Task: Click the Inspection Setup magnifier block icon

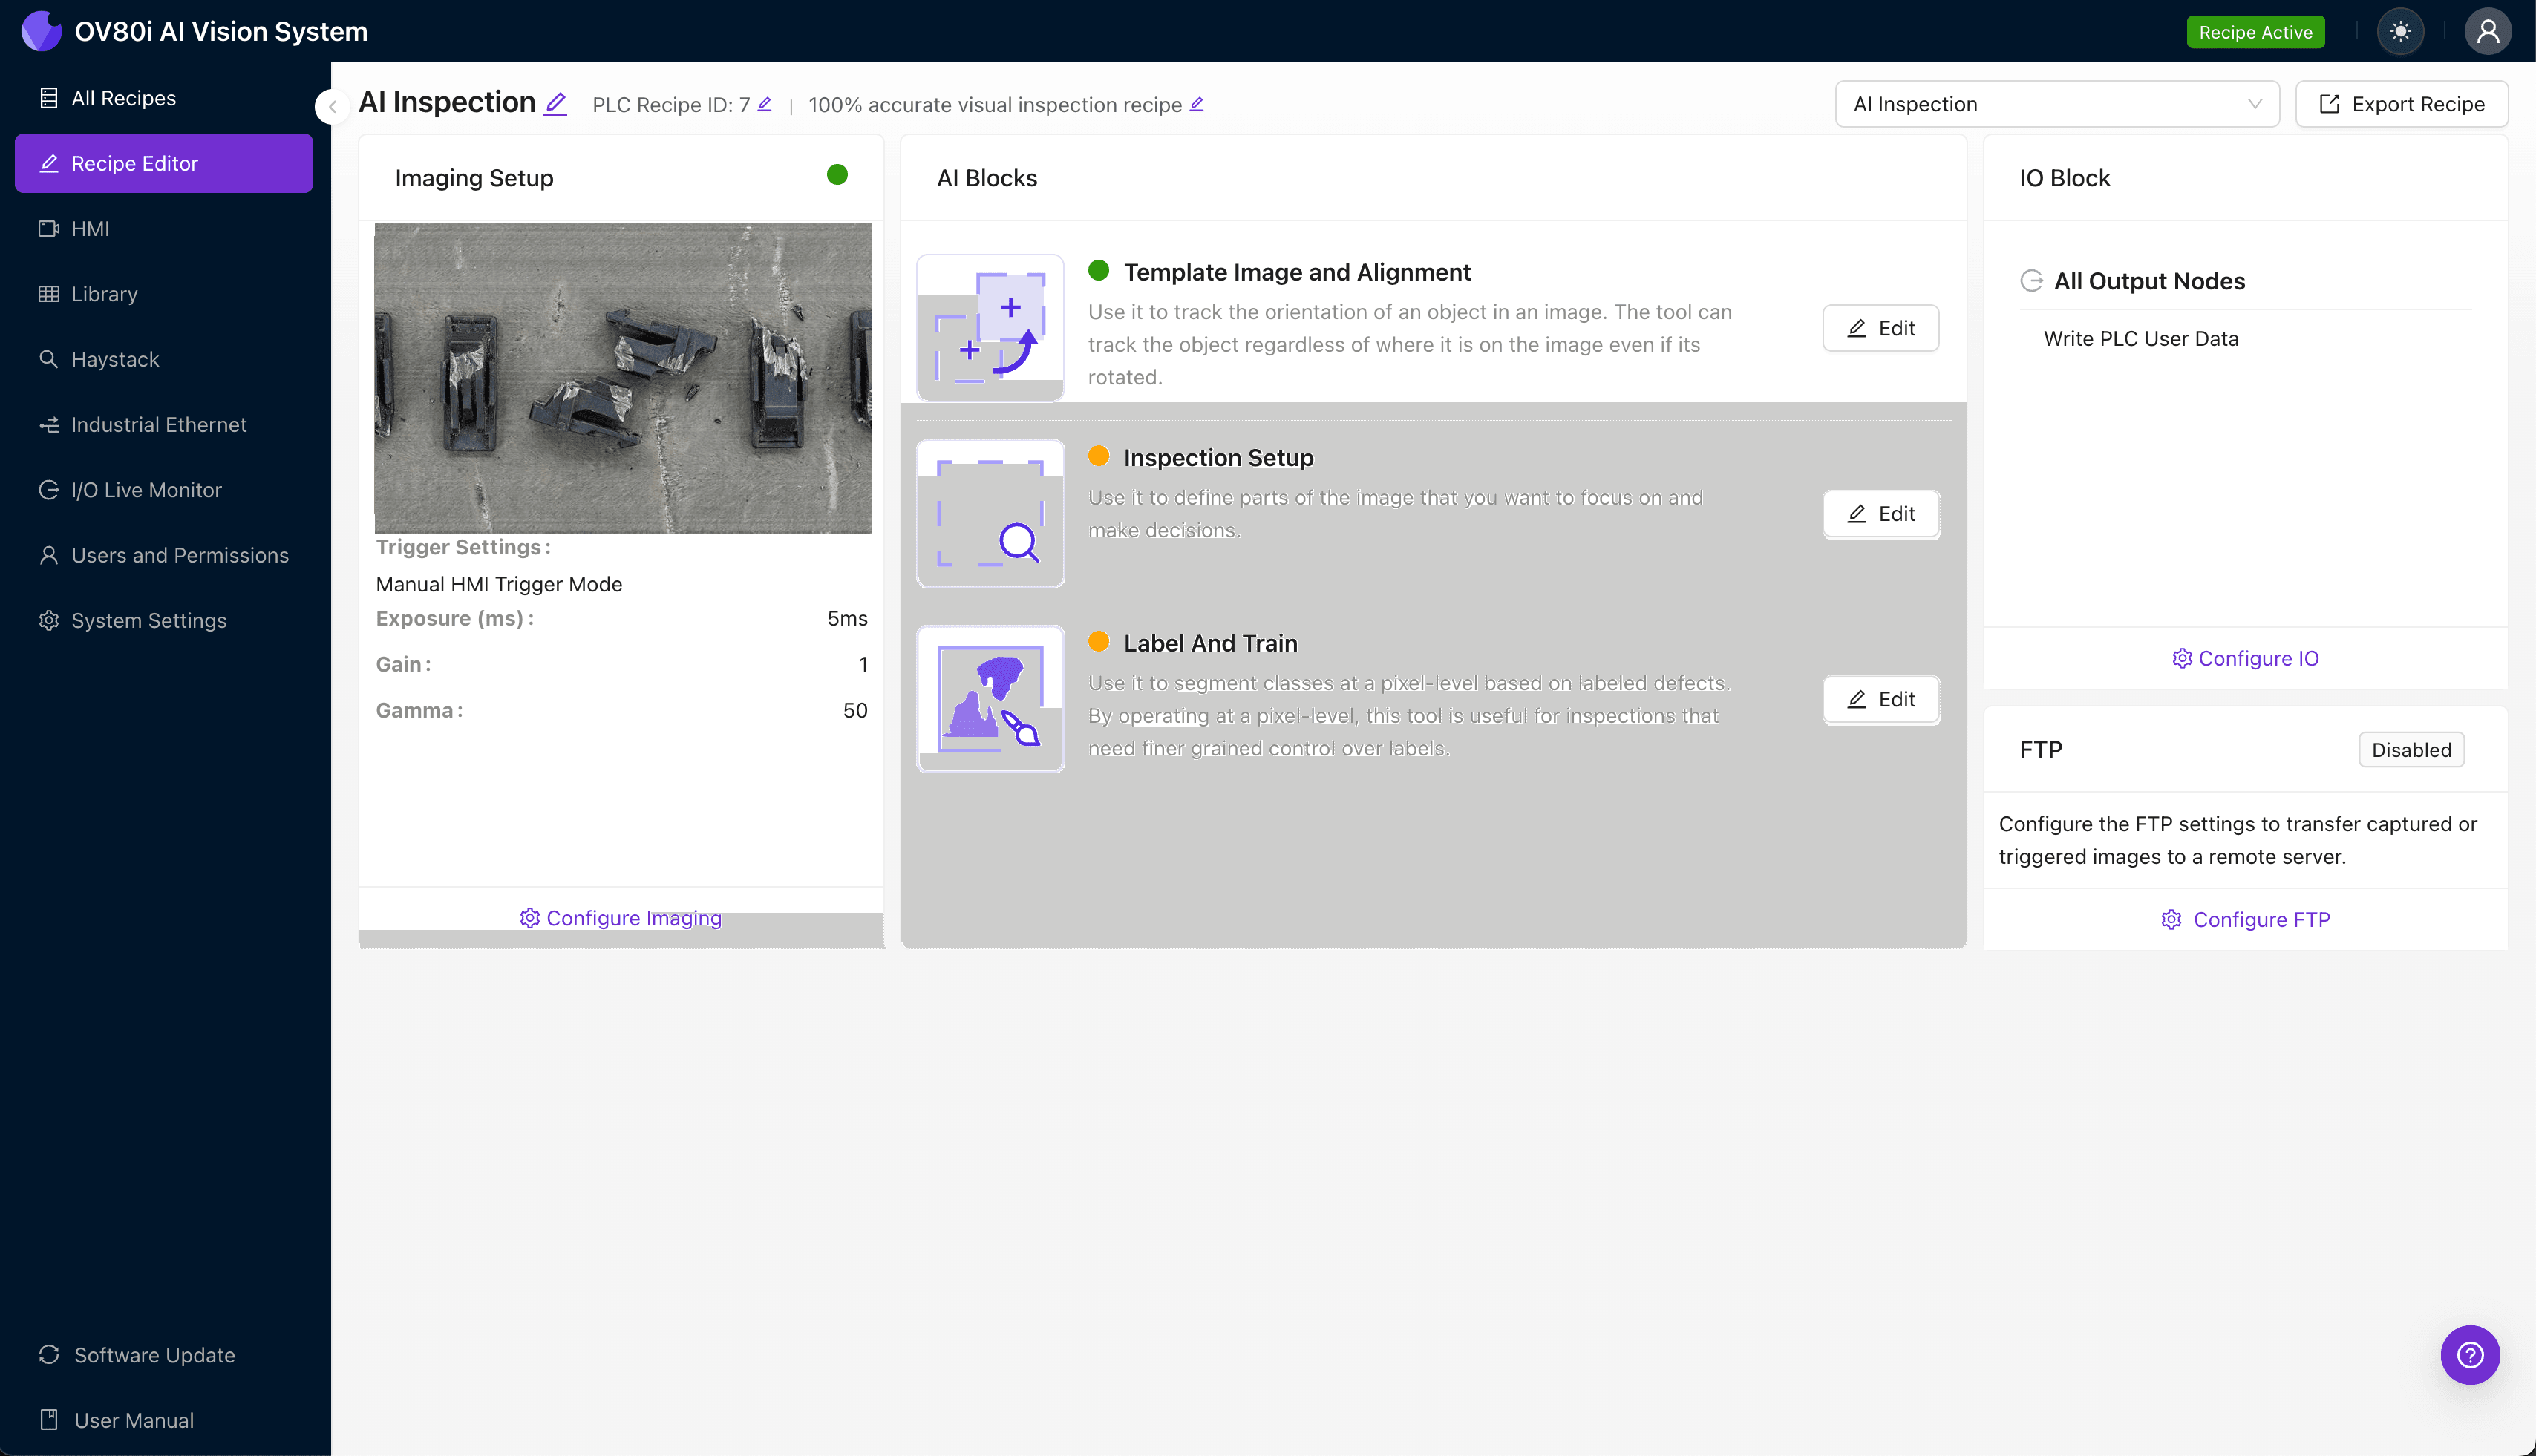Action: [x=990, y=513]
